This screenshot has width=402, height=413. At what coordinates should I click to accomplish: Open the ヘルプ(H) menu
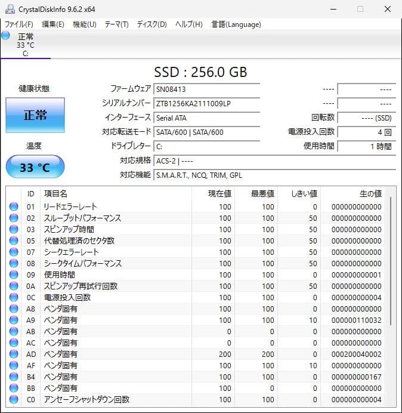189,24
